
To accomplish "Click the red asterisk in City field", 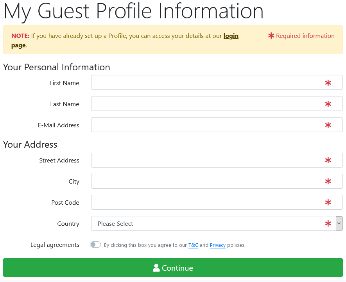I will [x=328, y=182].
